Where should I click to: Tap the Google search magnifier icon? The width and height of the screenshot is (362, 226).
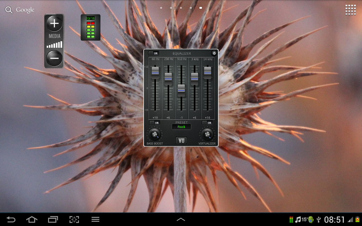click(8, 10)
